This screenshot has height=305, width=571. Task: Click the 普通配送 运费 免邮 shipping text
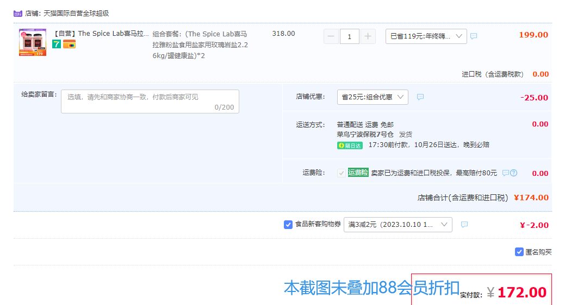365,125
